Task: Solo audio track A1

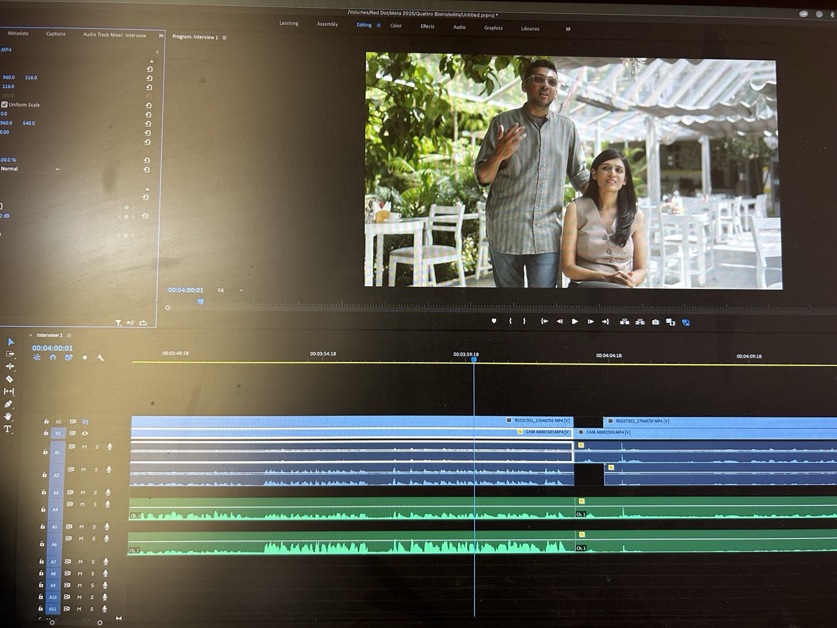Action: coord(97,446)
